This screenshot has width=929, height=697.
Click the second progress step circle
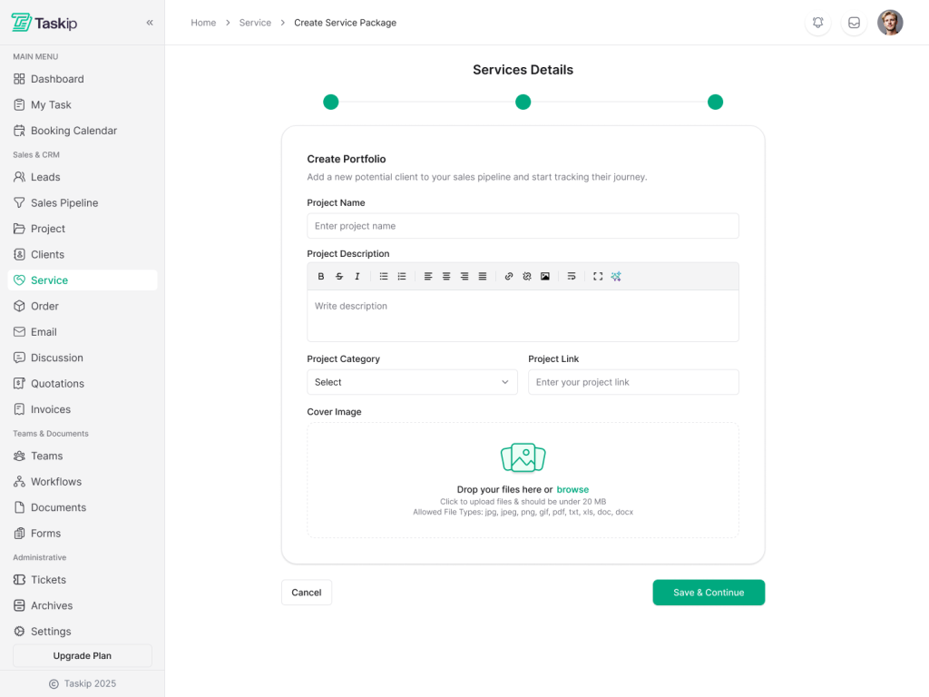point(523,102)
